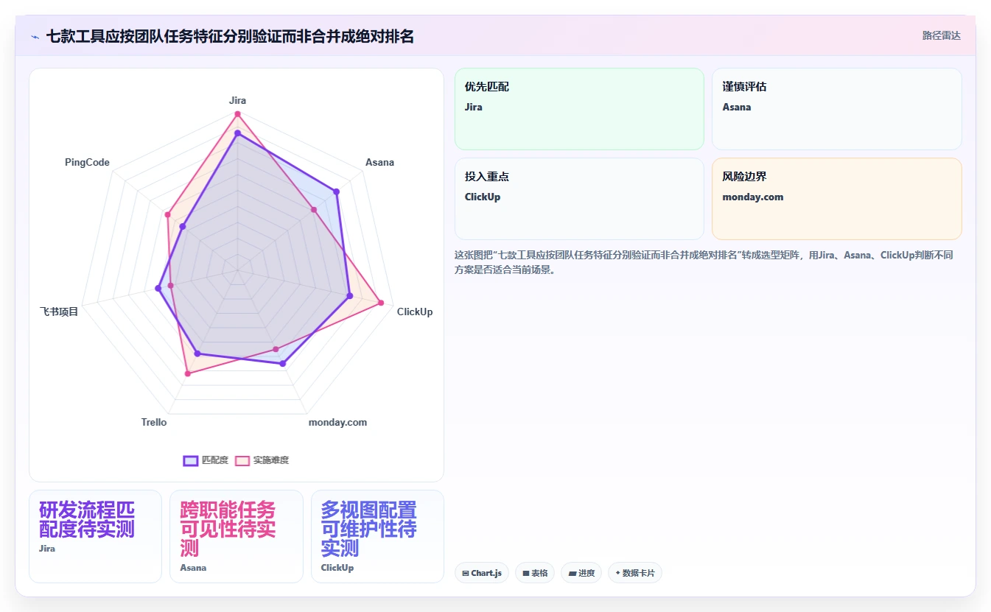
Task: Click the purple 匹配度 point on ClickUp axis
Action: (x=349, y=296)
